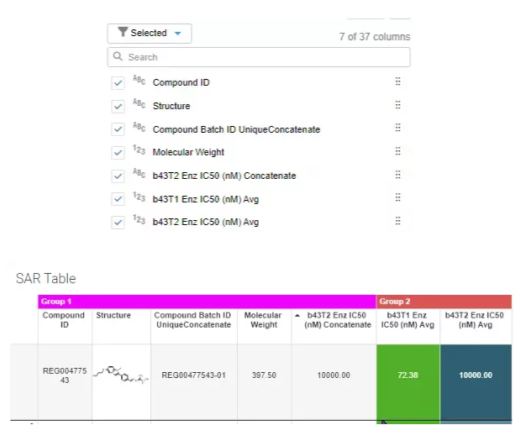516x425 pixels.
Task: Click drag handle for Molecular Weight row
Action: click(x=398, y=152)
